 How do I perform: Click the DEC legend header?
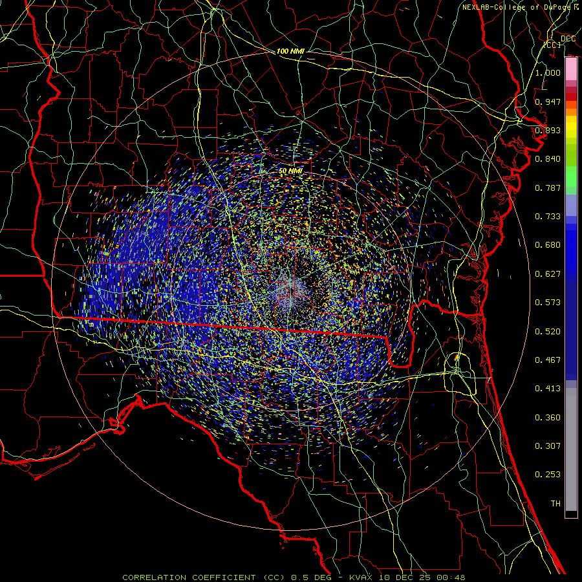pos(568,39)
